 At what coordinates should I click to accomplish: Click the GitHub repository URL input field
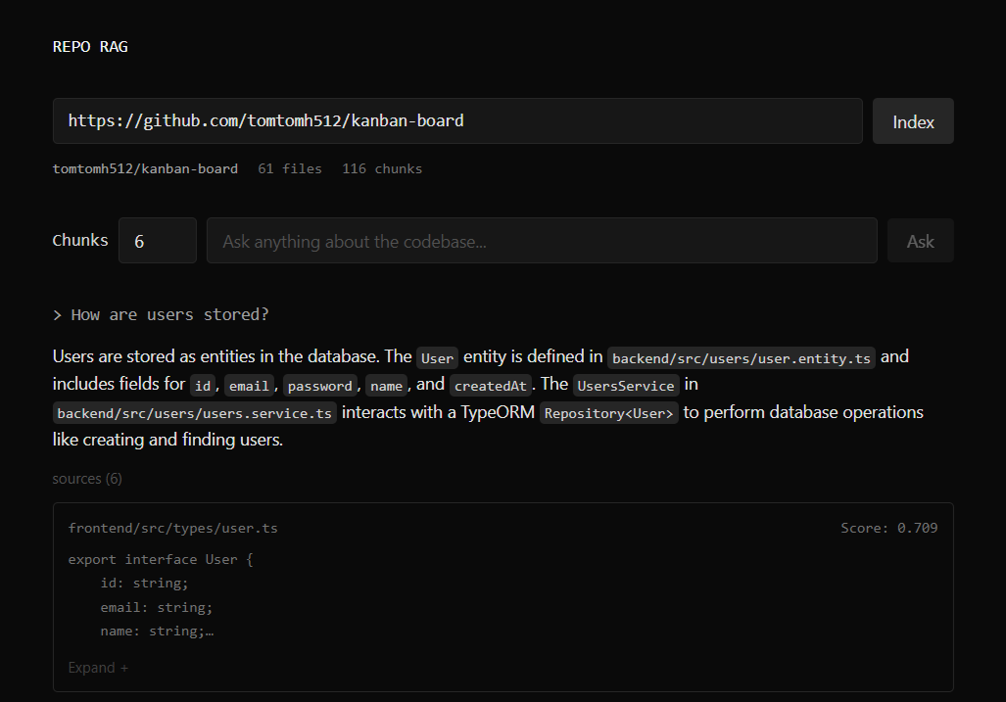pos(456,121)
